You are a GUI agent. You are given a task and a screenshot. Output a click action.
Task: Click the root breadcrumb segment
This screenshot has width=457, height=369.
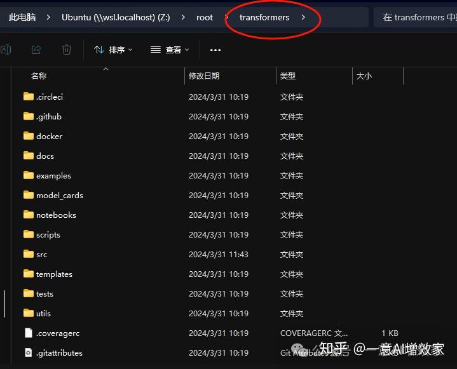204,18
